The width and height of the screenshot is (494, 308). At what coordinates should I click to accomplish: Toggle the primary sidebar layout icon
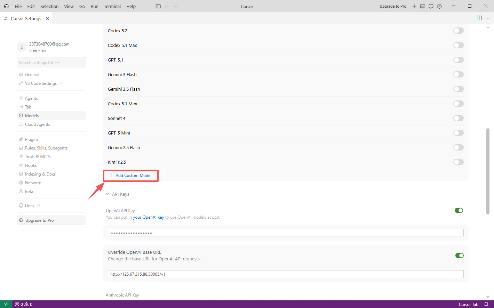[x=158, y=6]
